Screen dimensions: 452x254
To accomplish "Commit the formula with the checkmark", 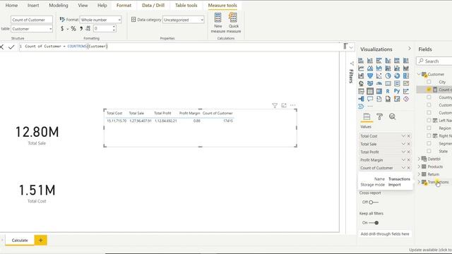I will click(x=11, y=47).
